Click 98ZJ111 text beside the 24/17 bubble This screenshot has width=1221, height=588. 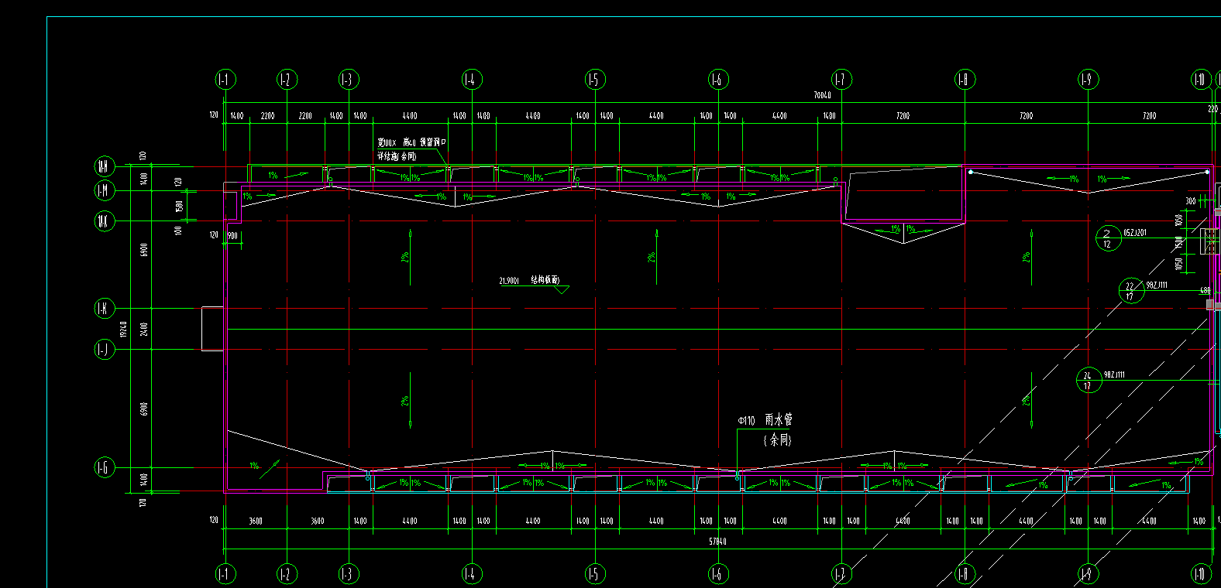1114,374
